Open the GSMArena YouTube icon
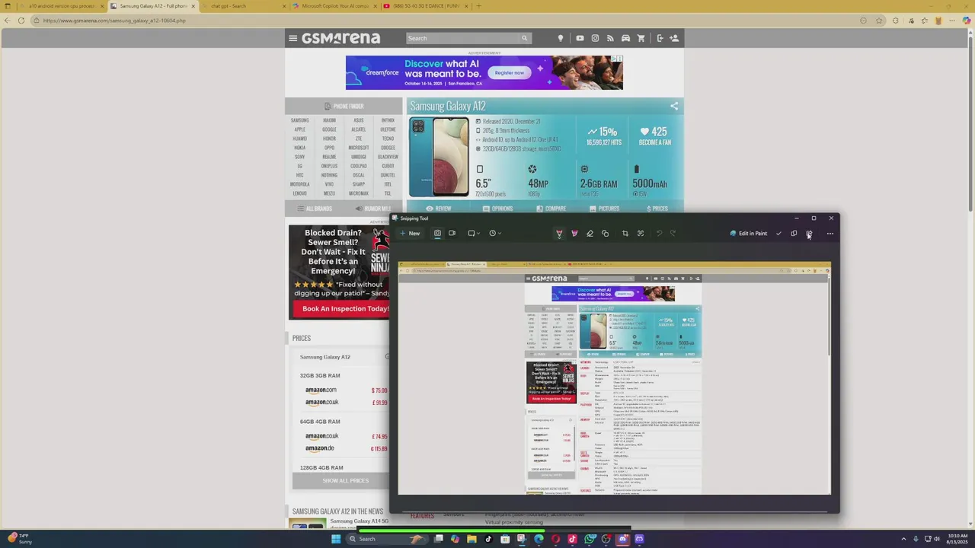Screen dimensions: 975x548 (580, 38)
